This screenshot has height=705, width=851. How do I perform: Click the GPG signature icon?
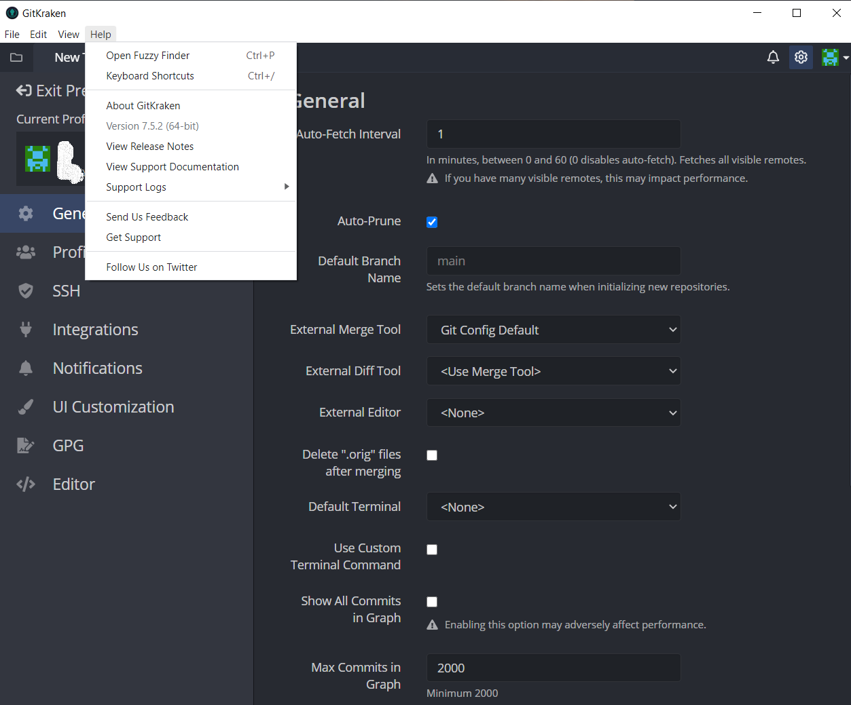tap(26, 446)
